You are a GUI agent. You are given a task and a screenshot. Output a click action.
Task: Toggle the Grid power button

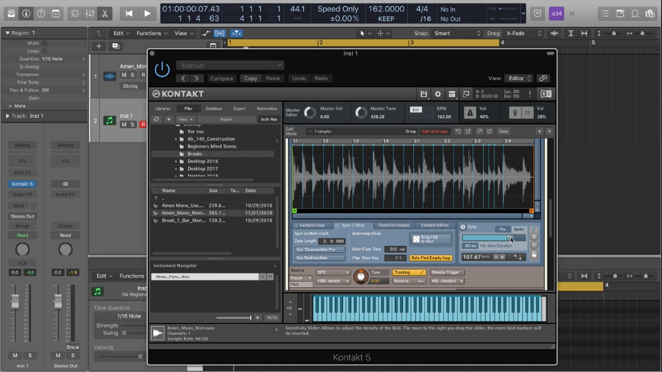463,227
